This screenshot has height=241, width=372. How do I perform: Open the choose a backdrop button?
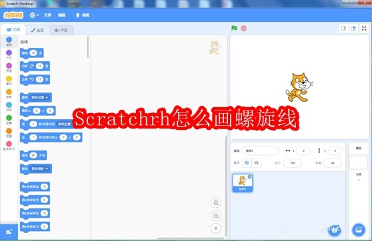pyautogui.click(x=359, y=230)
